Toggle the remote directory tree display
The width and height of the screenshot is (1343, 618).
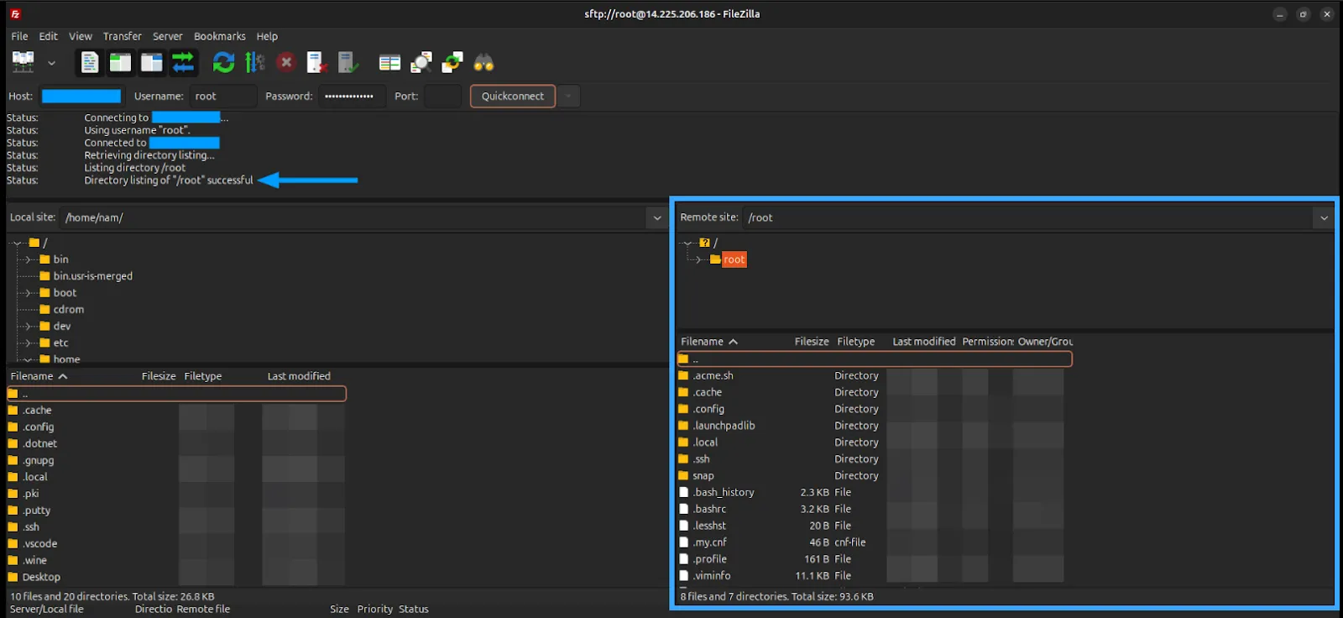click(152, 62)
